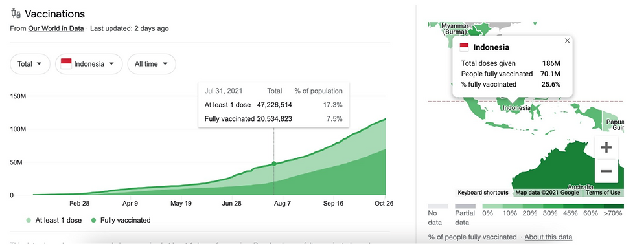Open the Total metric dropdown
Image resolution: width=635 pixels, height=251 pixels.
tap(30, 64)
